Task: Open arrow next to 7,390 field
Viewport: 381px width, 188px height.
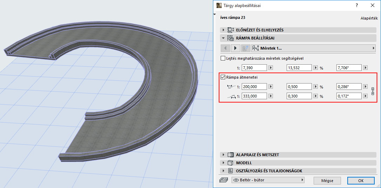Action: click(270, 68)
